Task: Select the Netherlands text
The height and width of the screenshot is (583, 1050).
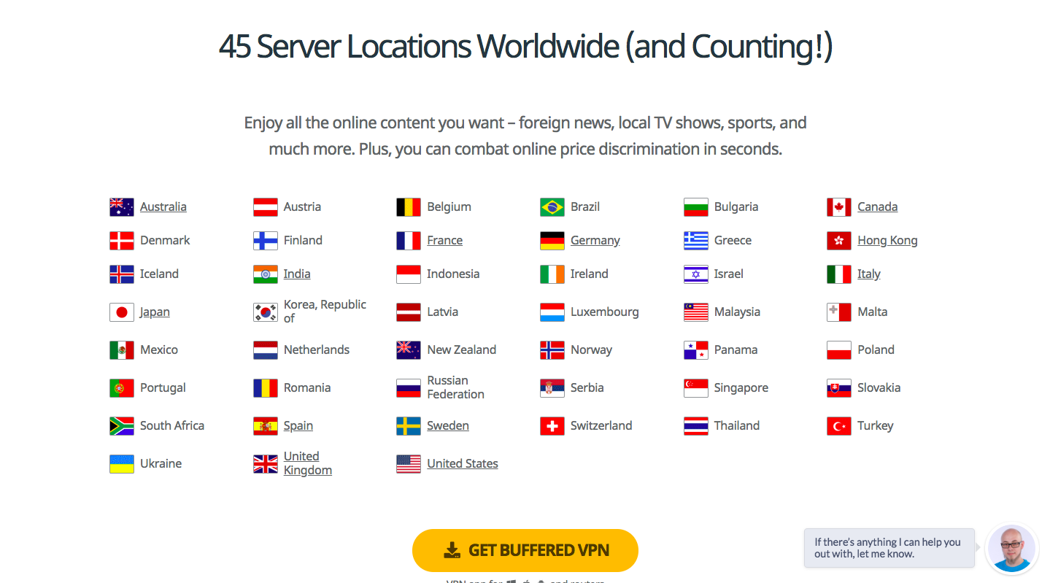Action: [x=317, y=350]
